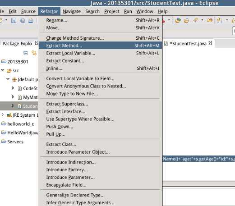
Task: Select Convert Anonymous Class to Nested...
Action: [x=101, y=86]
